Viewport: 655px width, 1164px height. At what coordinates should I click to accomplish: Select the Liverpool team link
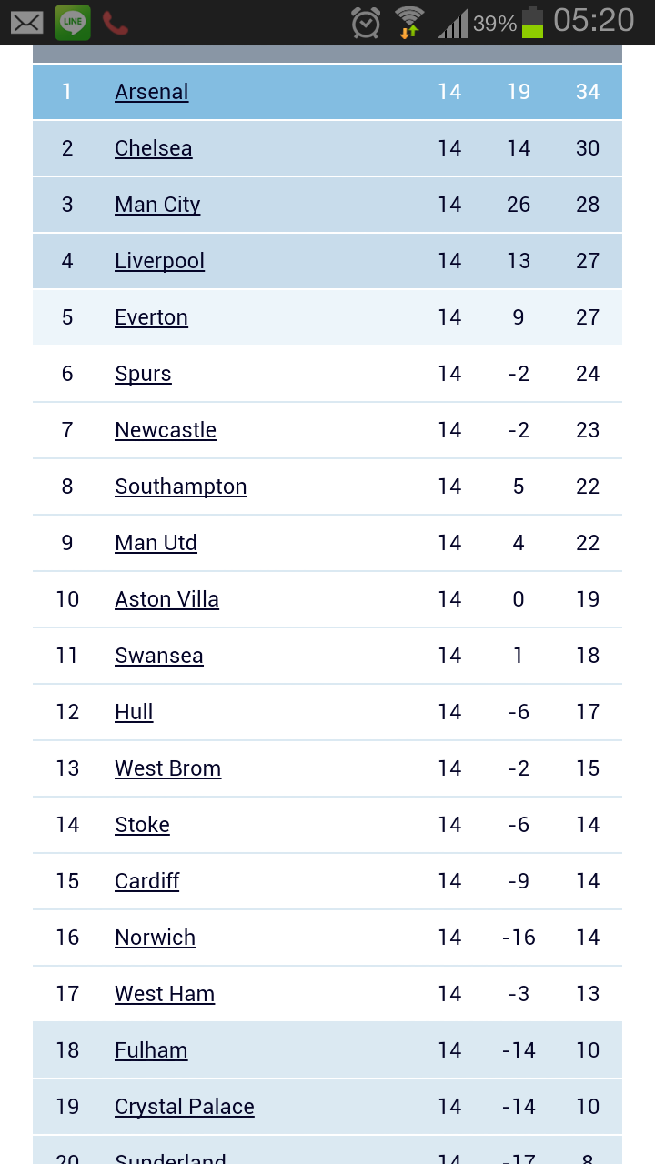pos(159,261)
